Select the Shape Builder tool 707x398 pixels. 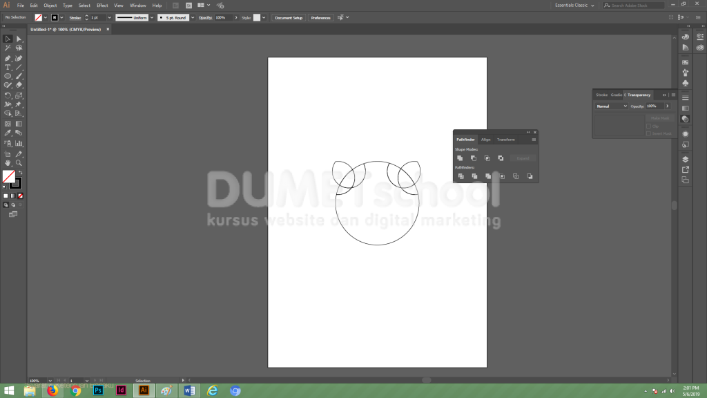pyautogui.click(x=8, y=113)
